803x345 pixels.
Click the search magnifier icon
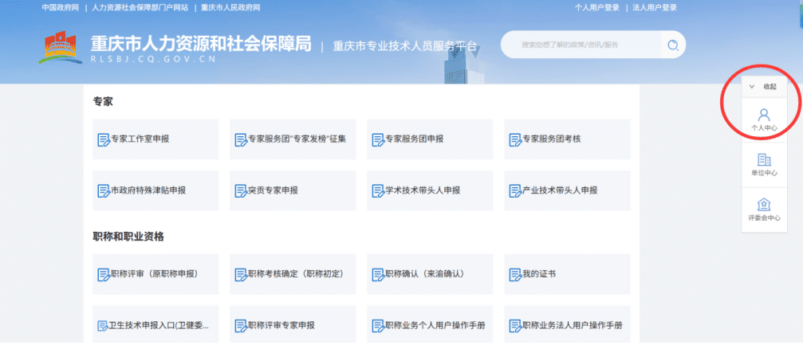(673, 45)
